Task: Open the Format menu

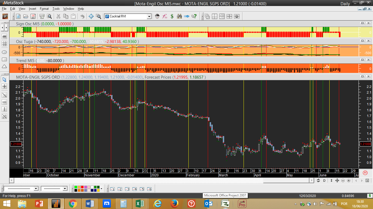Action: click(44, 9)
